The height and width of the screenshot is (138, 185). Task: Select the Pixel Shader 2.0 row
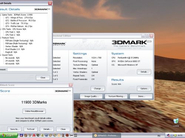click(15, 49)
